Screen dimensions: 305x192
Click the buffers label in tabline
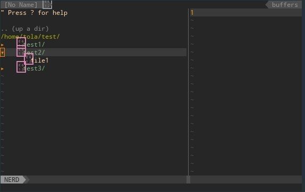tap(285, 5)
